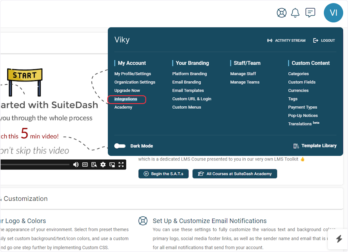Viewport: 348px width, 252px height.
Task: Open Organization Settings
Action: pos(135,82)
